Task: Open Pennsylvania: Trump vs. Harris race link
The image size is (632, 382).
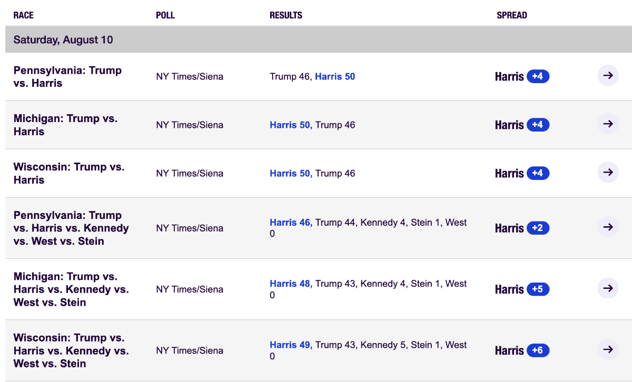Action: coord(67,77)
